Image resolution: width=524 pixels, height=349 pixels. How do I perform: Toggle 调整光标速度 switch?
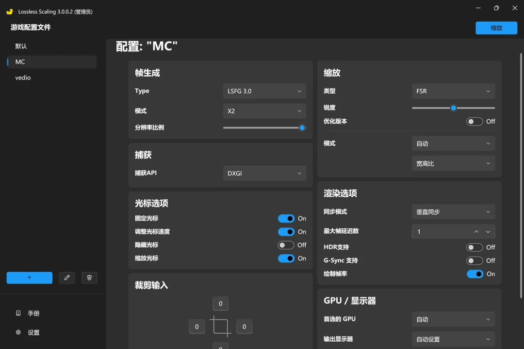point(286,232)
